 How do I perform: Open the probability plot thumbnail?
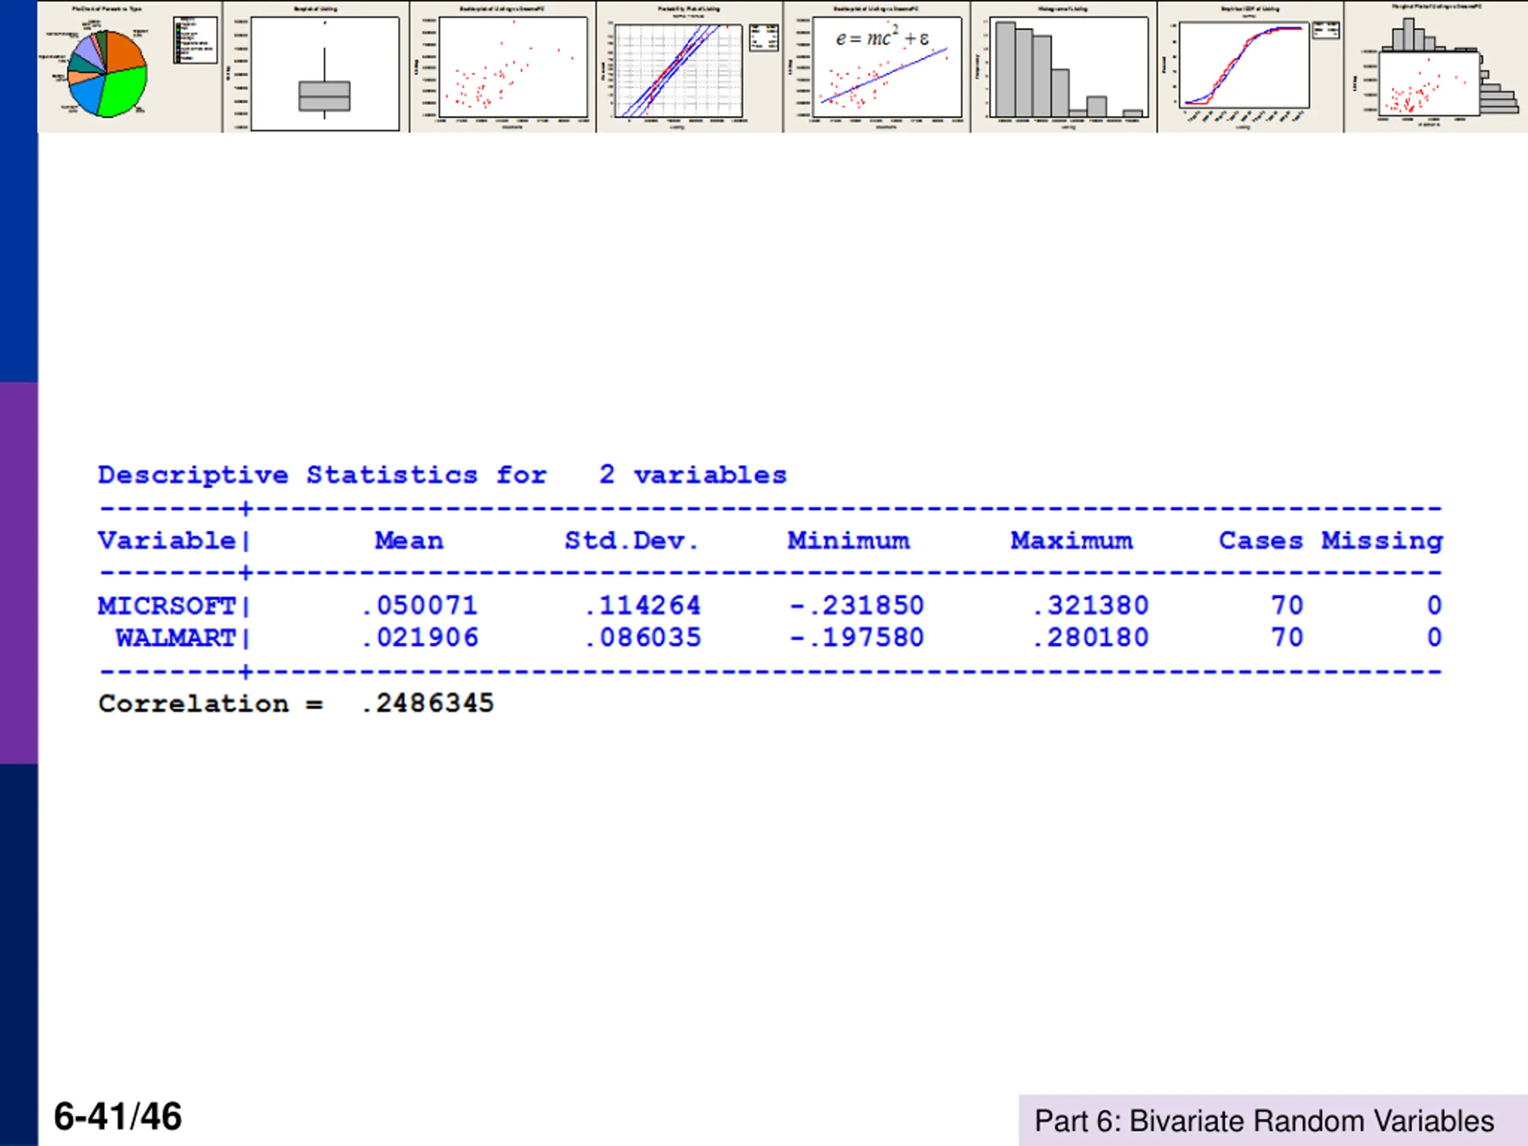tap(690, 67)
